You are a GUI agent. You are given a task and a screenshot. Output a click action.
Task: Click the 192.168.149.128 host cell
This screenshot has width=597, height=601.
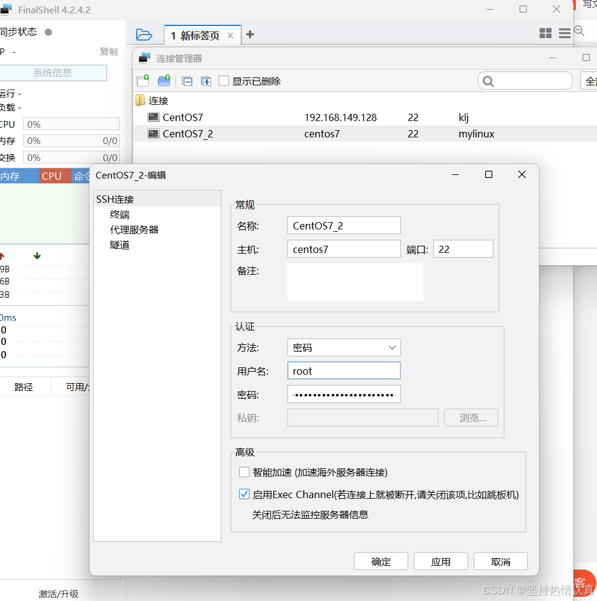341,117
